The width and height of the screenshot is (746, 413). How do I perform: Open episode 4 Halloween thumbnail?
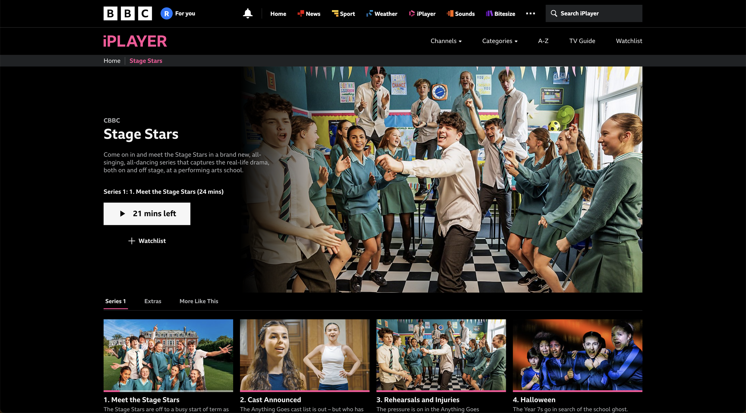coord(577,355)
